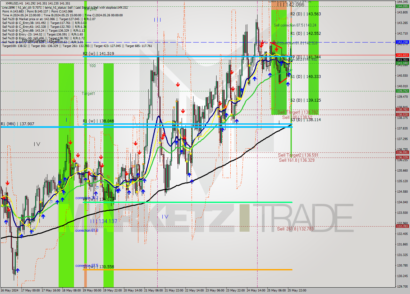The height and width of the screenshot is (294, 410).
Task: Click the XMRUSD,H1 symbol title
Action: (14, 3)
